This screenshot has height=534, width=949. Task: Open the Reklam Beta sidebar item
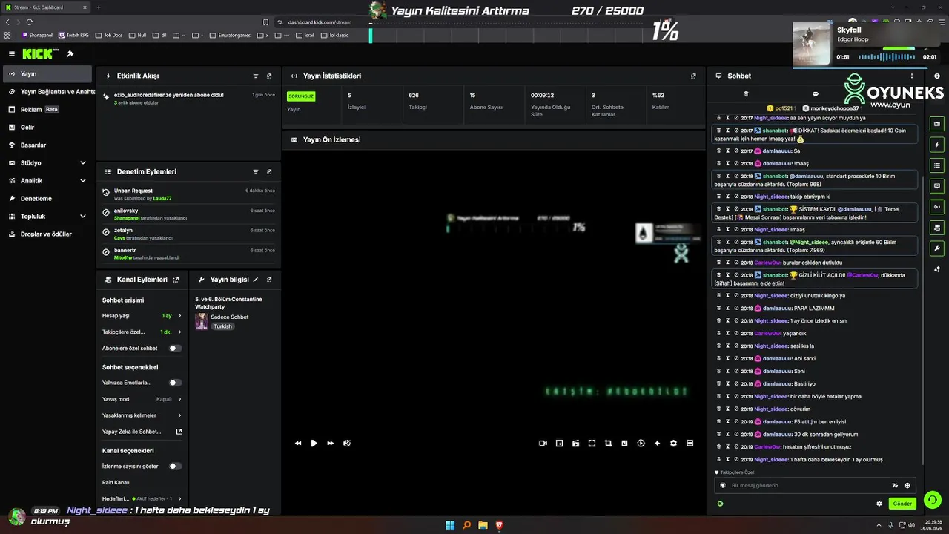pyautogui.click(x=47, y=110)
